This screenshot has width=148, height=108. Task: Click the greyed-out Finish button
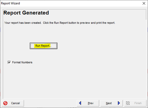[135, 103]
